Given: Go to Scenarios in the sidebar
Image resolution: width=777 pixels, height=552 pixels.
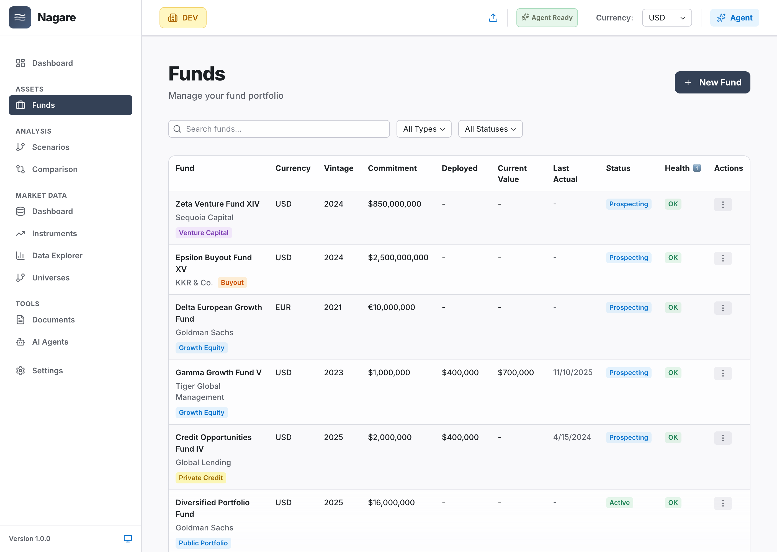Looking at the screenshot, I should (51, 147).
